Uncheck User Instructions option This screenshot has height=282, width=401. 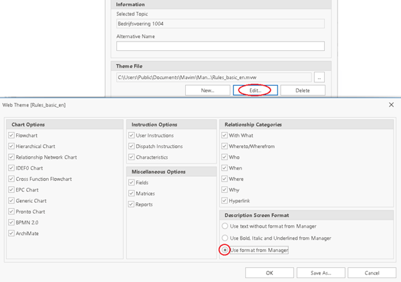click(x=132, y=135)
